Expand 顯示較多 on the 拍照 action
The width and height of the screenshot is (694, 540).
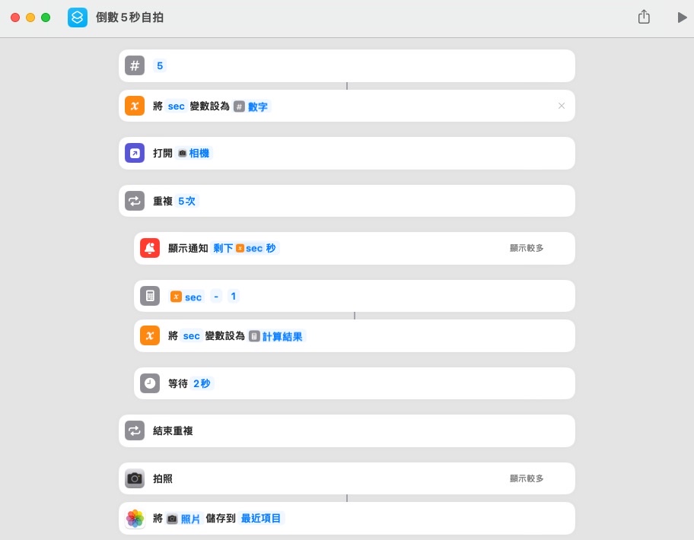point(527,478)
